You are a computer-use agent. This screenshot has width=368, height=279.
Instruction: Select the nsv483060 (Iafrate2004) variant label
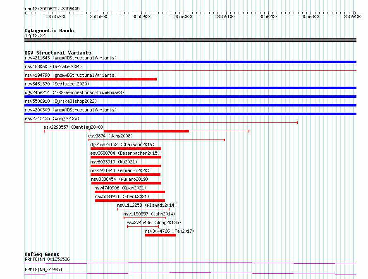point(53,66)
